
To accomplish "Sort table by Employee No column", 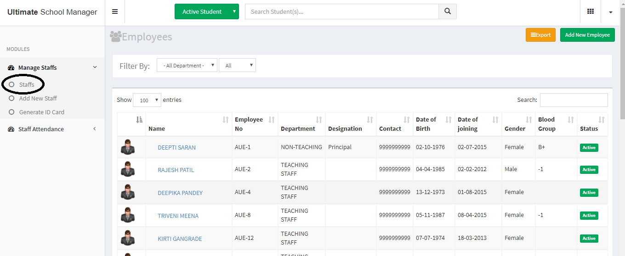I will pos(255,124).
